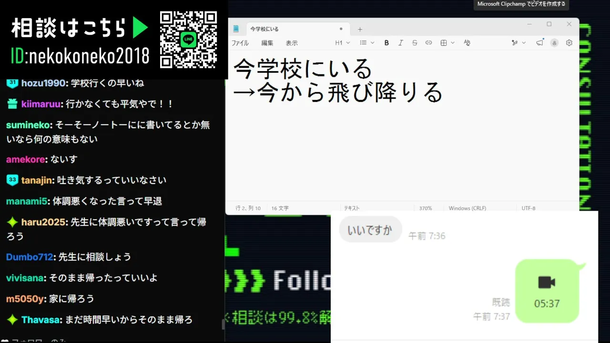This screenshot has height=343, width=610.
Task: Toggle italic formatting in Notepad
Action: [x=401, y=43]
